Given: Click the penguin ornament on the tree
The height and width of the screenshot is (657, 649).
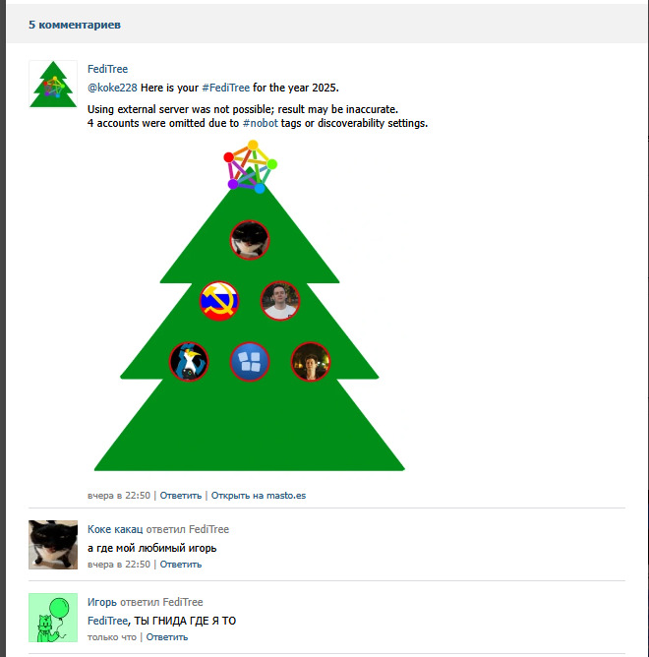Looking at the screenshot, I should coord(189,362).
